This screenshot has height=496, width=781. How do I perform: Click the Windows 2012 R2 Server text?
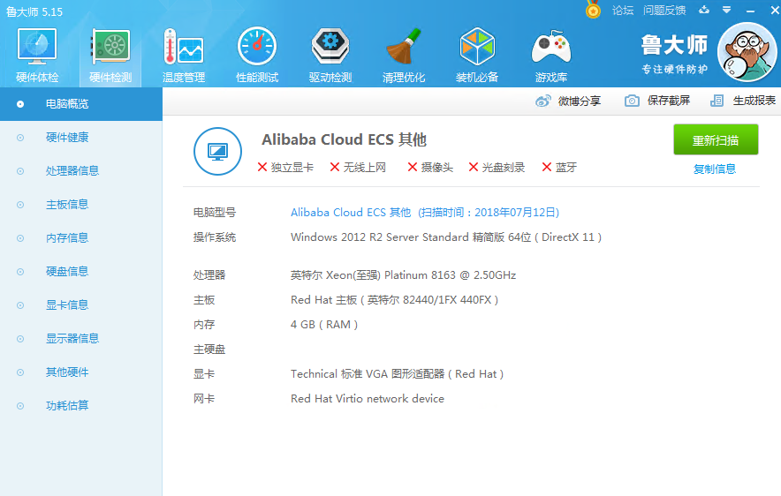click(446, 237)
